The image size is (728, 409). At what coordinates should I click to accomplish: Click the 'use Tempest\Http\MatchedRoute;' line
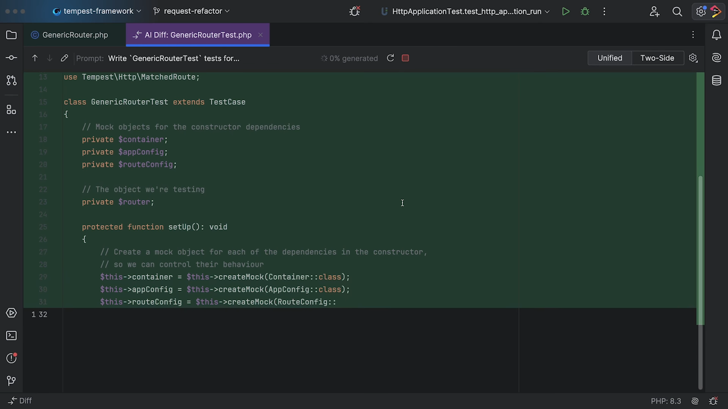coord(131,77)
